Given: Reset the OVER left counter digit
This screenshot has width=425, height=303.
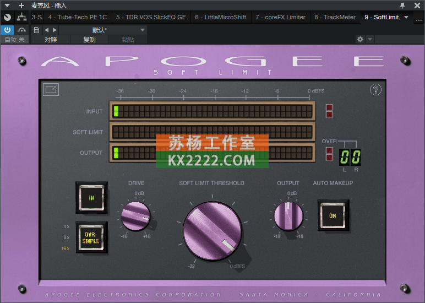Looking at the screenshot, I should click(344, 157).
